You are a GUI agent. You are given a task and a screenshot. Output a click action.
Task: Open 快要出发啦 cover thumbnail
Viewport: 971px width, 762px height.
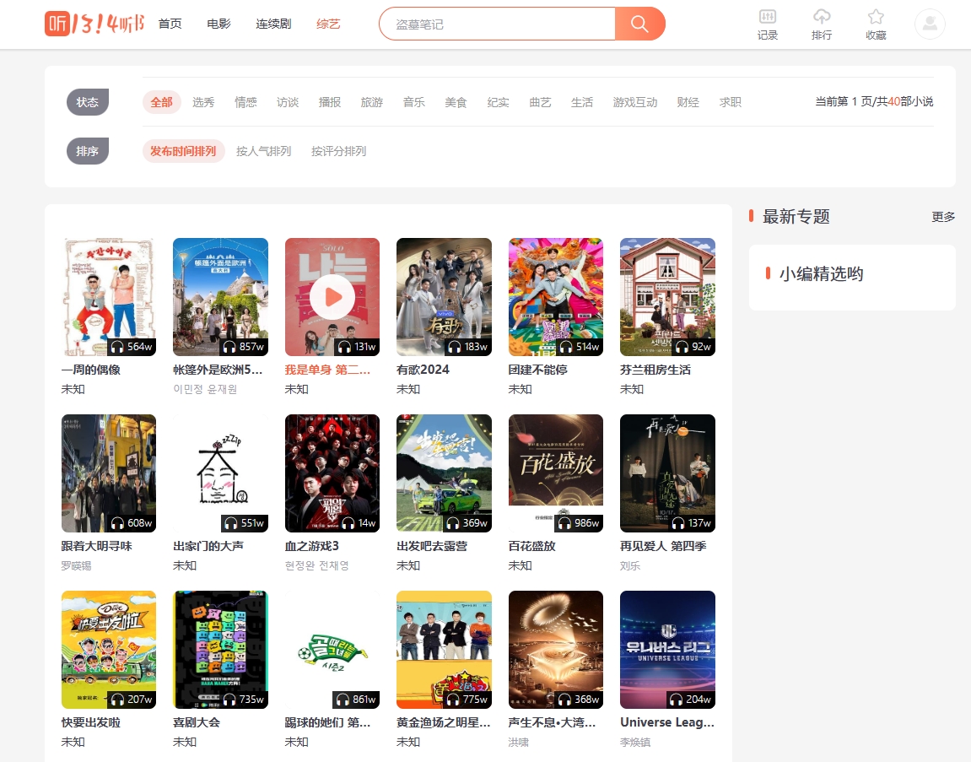point(108,650)
